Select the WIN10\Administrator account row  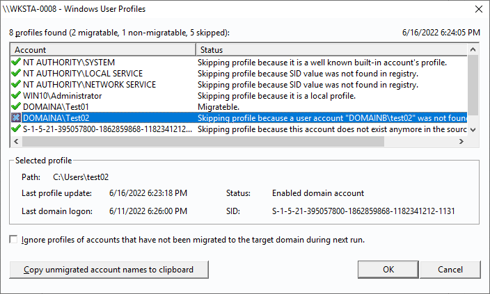pos(239,96)
